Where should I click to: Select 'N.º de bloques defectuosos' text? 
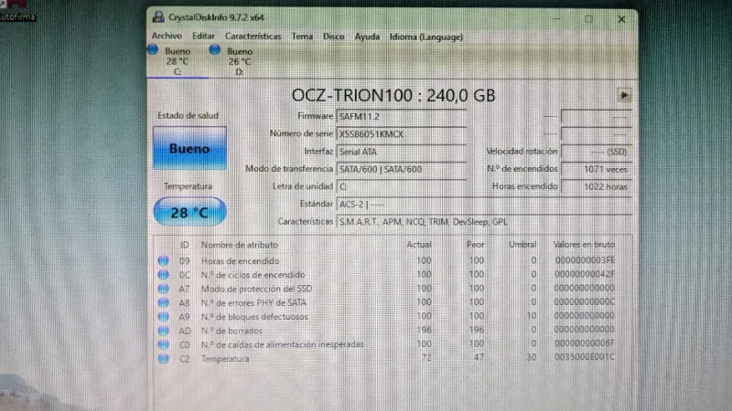pos(254,317)
